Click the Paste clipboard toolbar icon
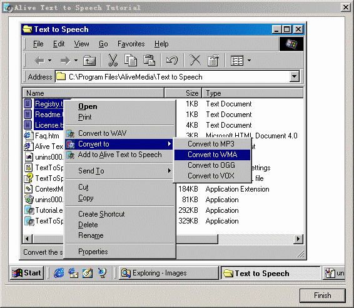 (149, 60)
